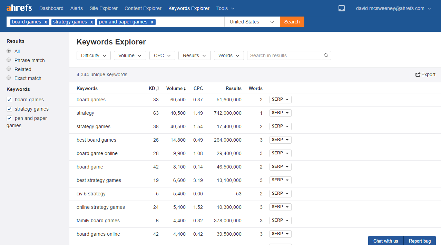Click the Chat with us button

pyautogui.click(x=385, y=241)
